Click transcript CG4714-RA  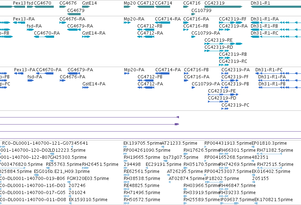tap(168, 19)
